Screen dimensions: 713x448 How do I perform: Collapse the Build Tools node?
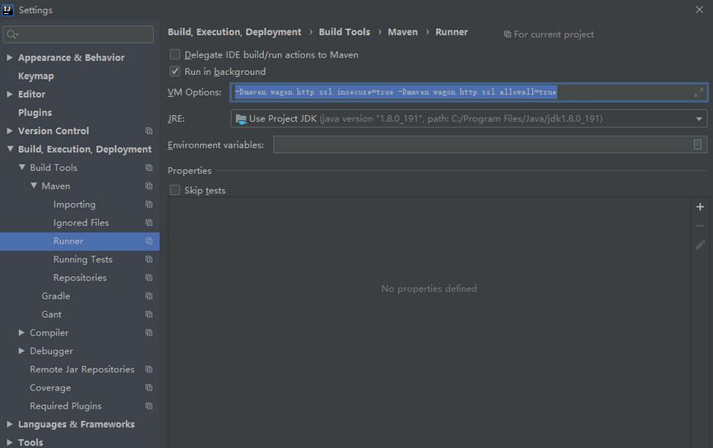22,167
